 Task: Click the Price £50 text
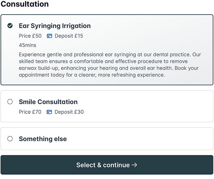[x=30, y=36]
